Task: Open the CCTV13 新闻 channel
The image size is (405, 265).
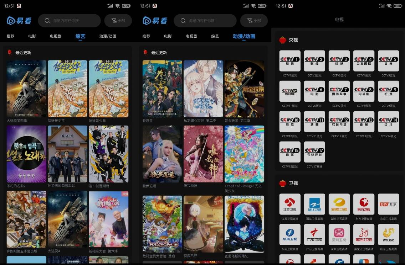Action: [364, 122]
